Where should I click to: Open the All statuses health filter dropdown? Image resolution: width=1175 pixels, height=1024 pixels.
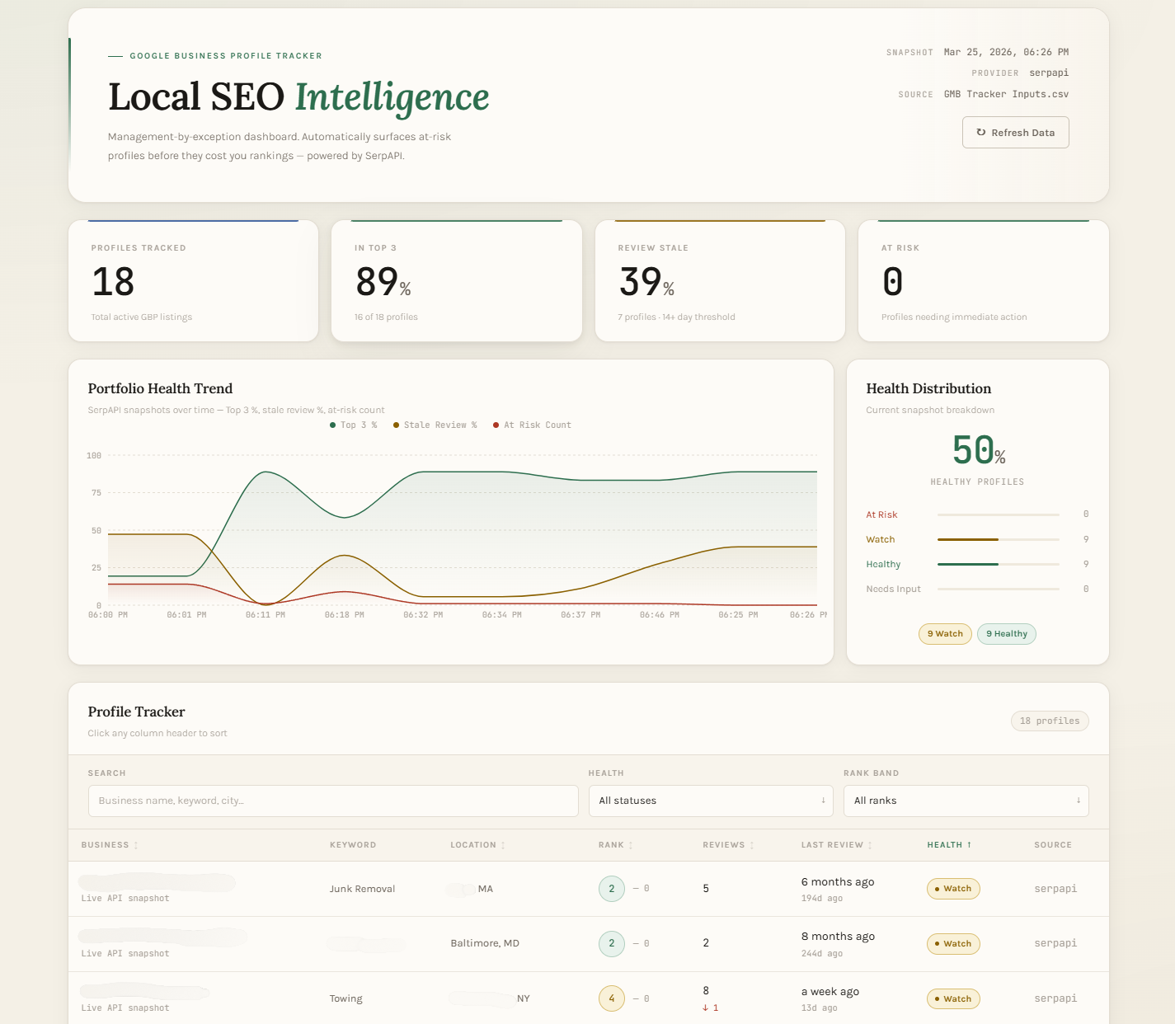pyautogui.click(x=710, y=801)
